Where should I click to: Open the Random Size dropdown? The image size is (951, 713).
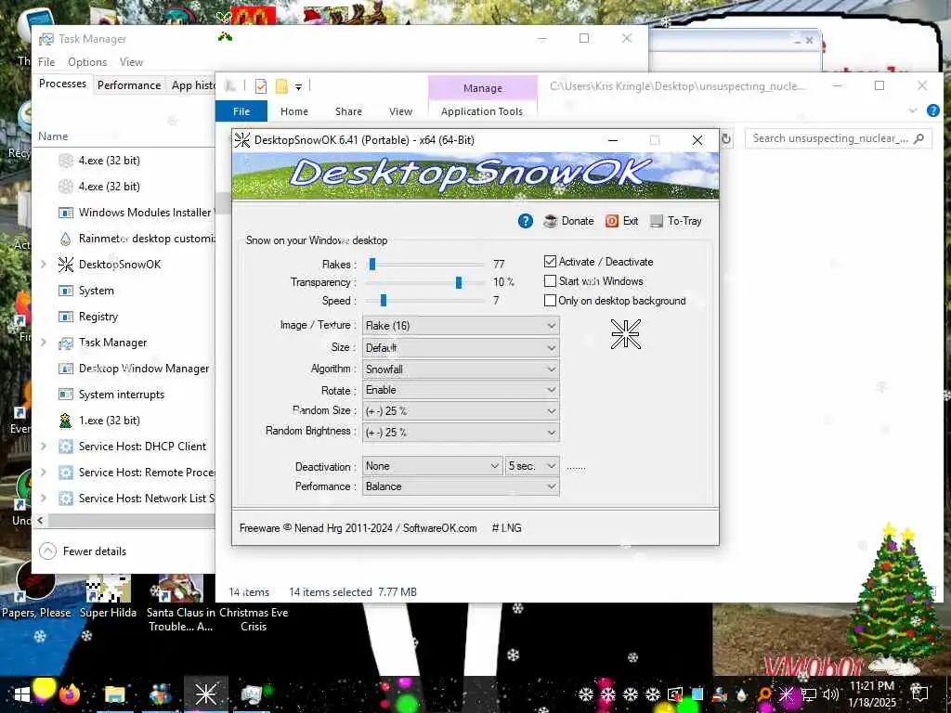click(x=461, y=411)
